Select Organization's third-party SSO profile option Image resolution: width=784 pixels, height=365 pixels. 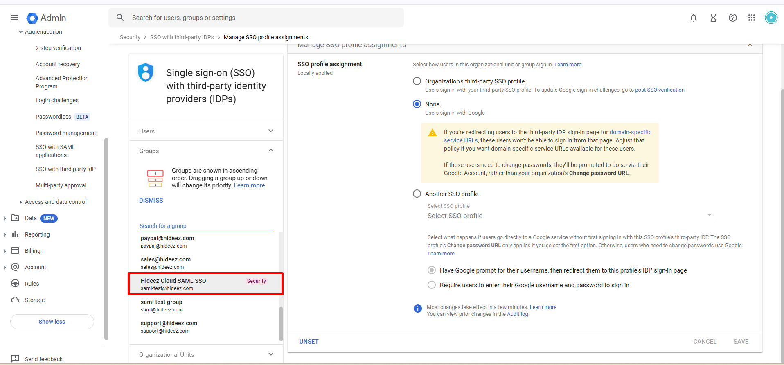[x=417, y=81]
